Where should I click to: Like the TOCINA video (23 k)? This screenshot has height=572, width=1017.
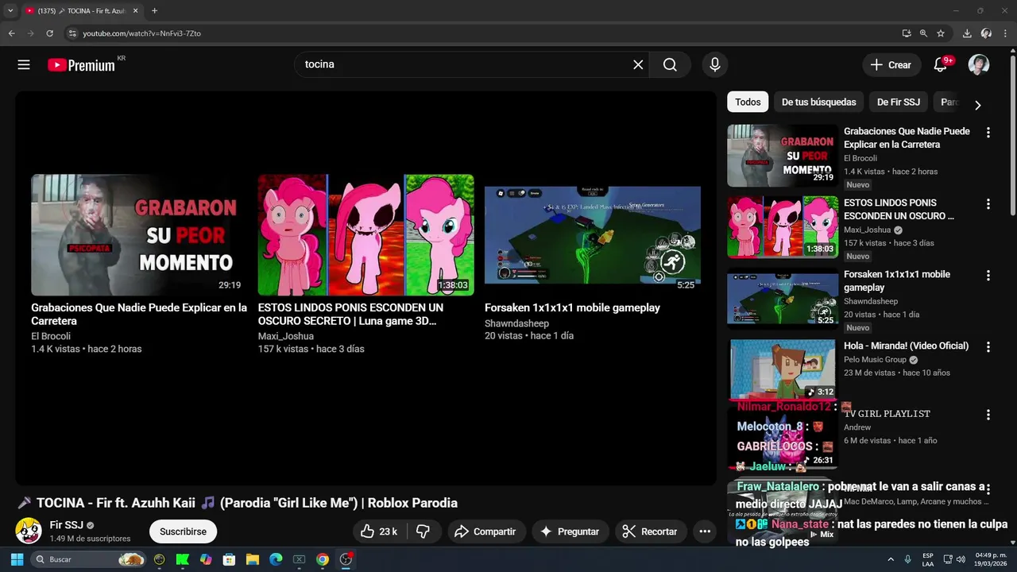[380, 531]
